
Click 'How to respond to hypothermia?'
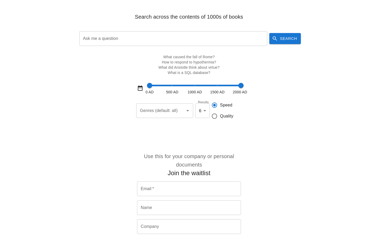[x=189, y=62]
